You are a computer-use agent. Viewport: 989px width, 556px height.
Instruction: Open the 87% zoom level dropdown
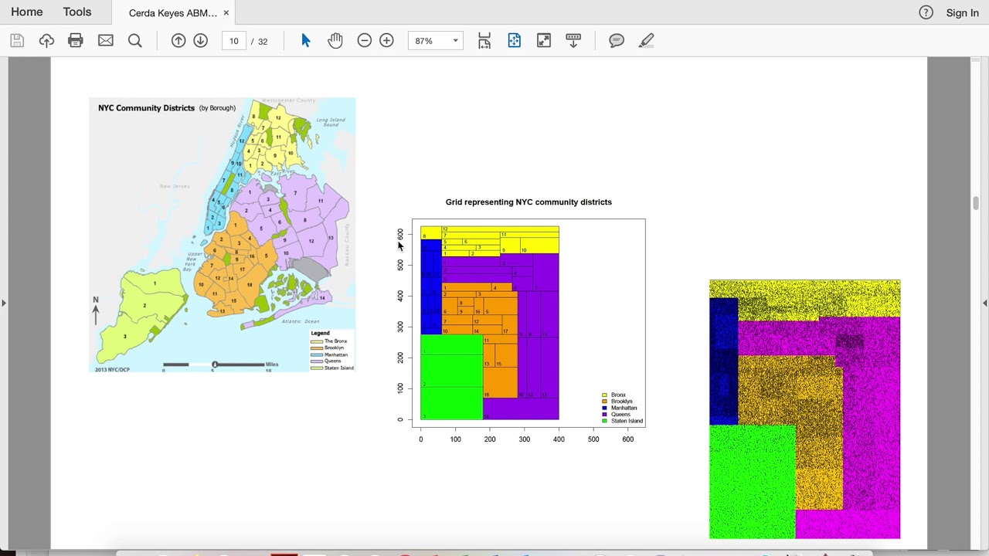point(436,41)
